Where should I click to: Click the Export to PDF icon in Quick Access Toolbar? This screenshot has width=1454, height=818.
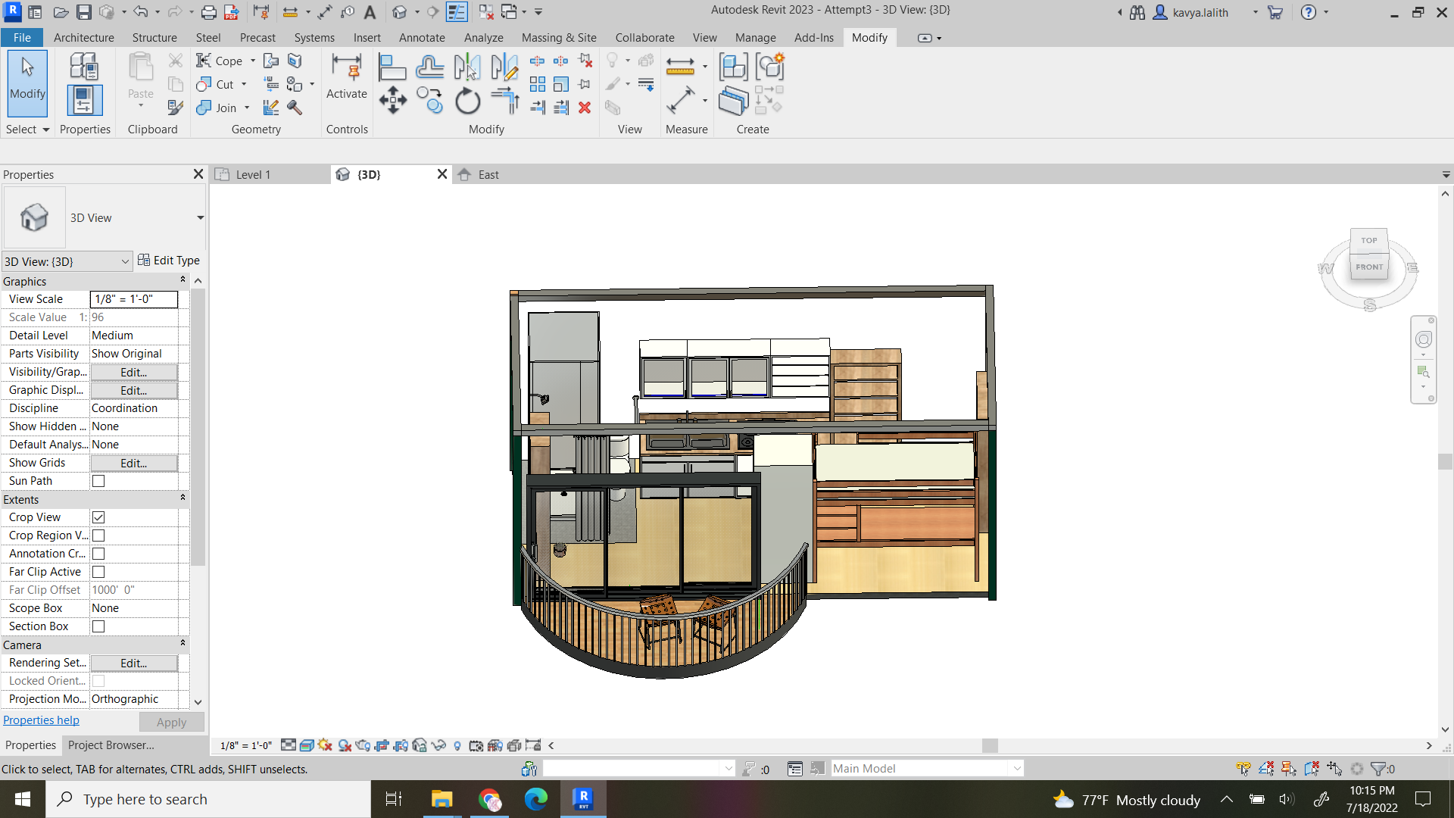pos(231,13)
